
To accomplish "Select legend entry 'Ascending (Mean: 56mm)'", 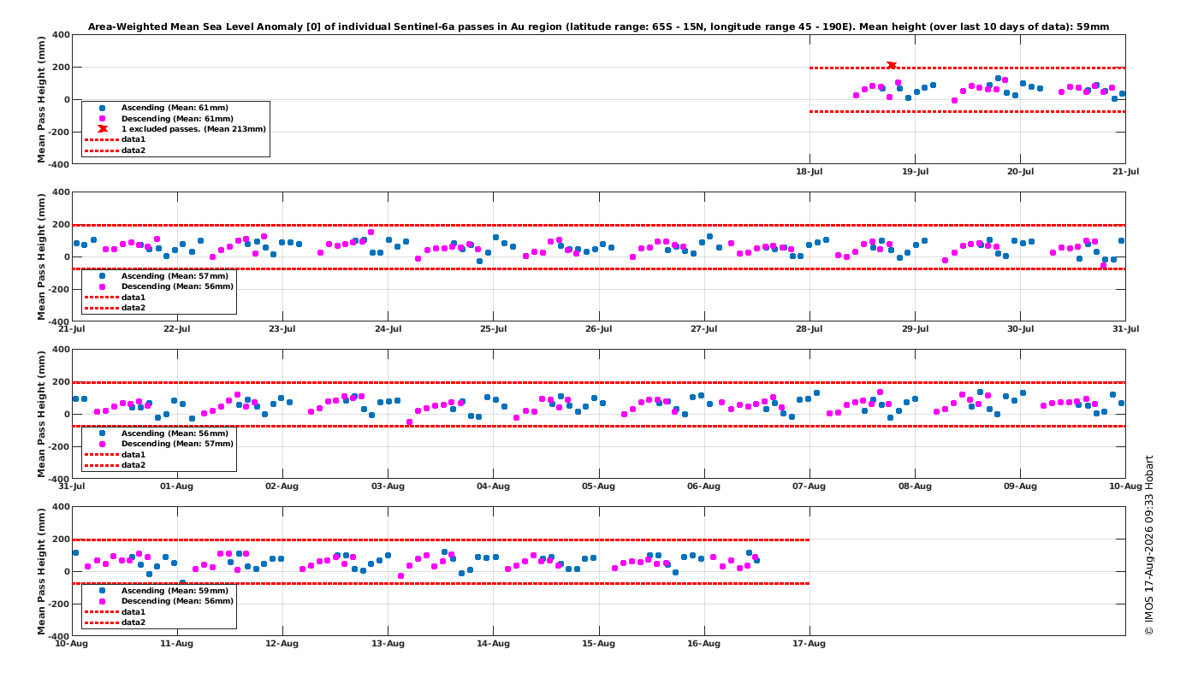I will [175, 433].
